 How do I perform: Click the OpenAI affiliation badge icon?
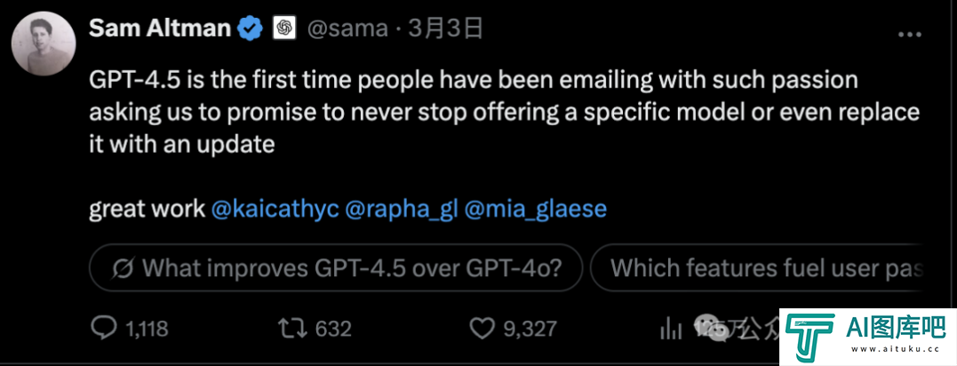[283, 29]
